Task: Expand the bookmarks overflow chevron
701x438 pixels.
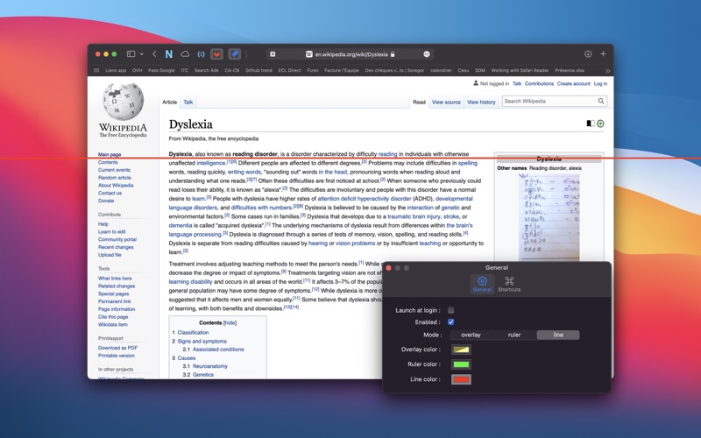Action: (x=607, y=71)
